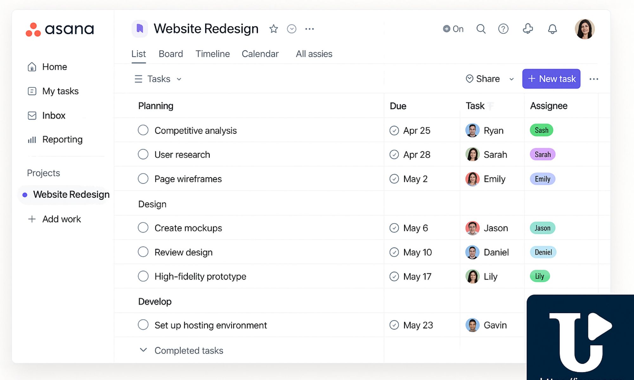
Task: Click the green Sash assignee tag
Action: pos(541,130)
